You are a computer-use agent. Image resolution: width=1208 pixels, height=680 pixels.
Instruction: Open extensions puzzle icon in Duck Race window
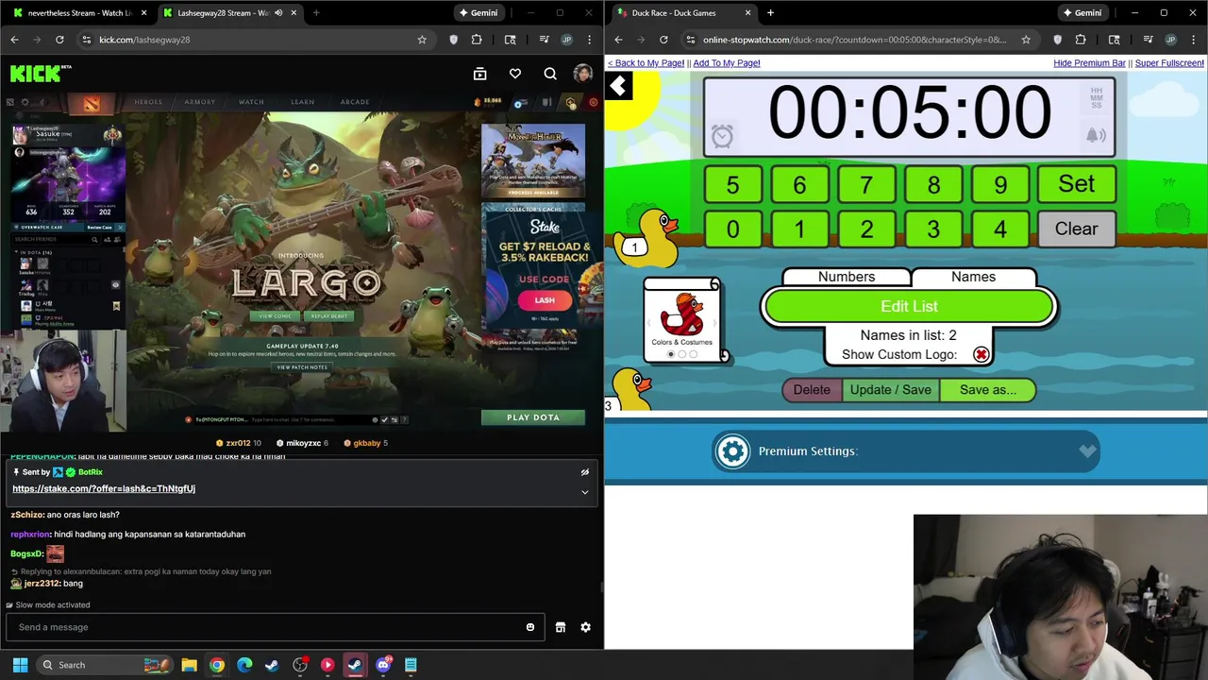[1081, 40]
